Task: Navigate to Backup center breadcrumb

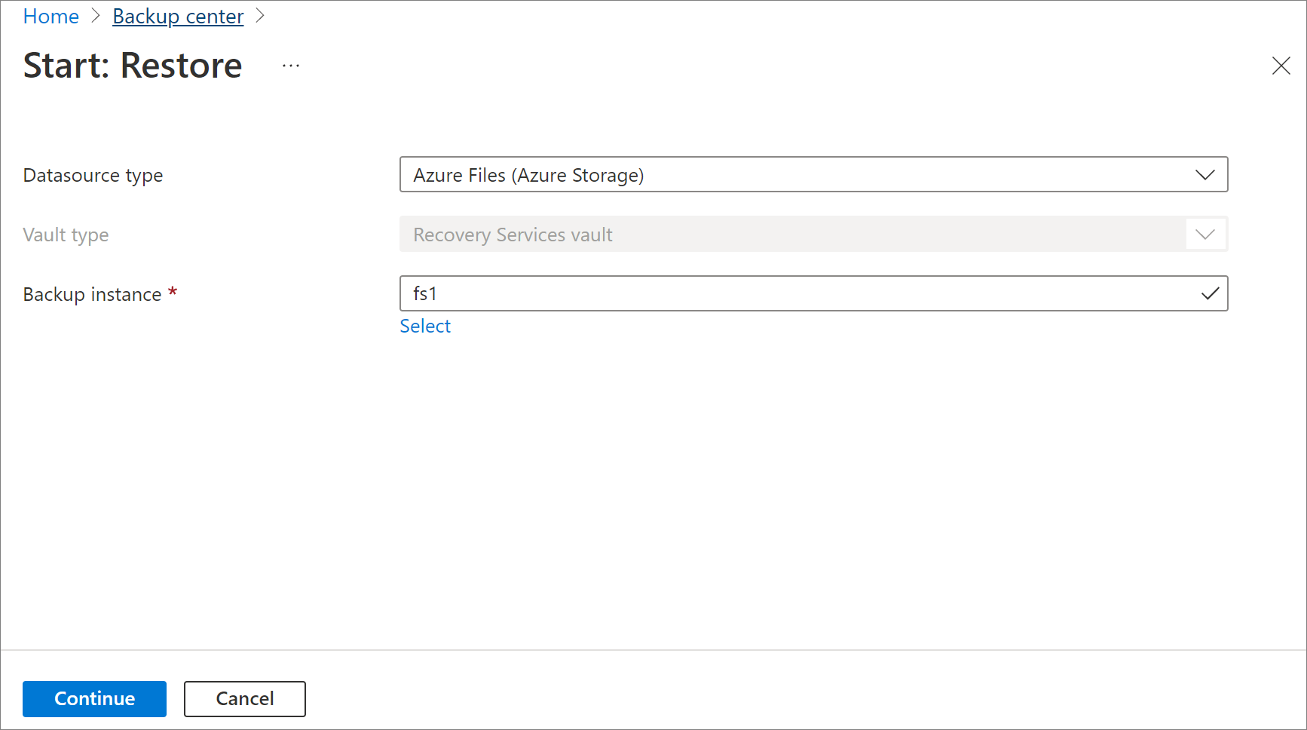Action: (178, 17)
